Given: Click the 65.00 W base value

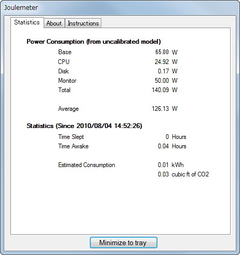Looking at the screenshot, I should coord(166,52).
